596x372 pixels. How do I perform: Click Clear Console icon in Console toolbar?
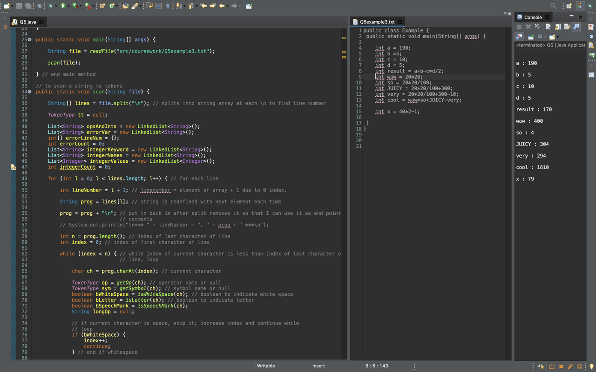pos(548,27)
